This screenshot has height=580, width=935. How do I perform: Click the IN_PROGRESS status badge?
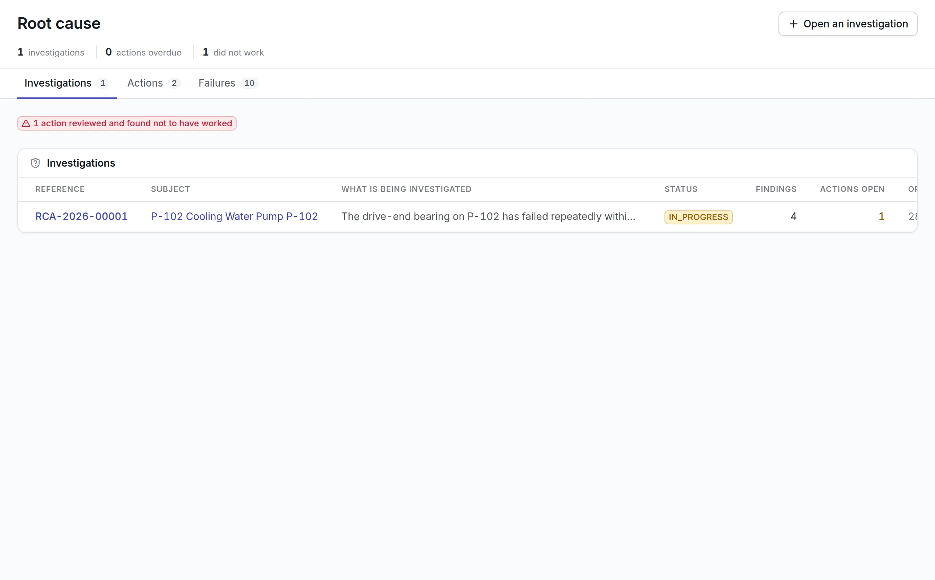coord(698,217)
